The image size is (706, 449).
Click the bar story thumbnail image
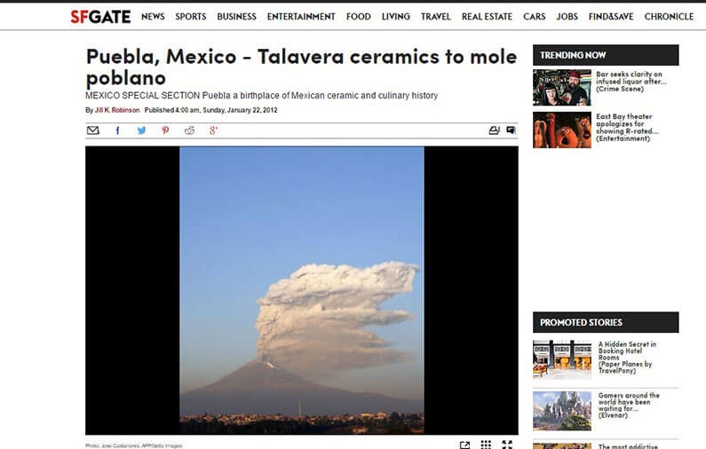pyautogui.click(x=562, y=87)
